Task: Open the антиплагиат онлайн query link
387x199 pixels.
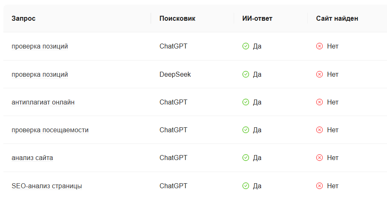Action: click(43, 102)
